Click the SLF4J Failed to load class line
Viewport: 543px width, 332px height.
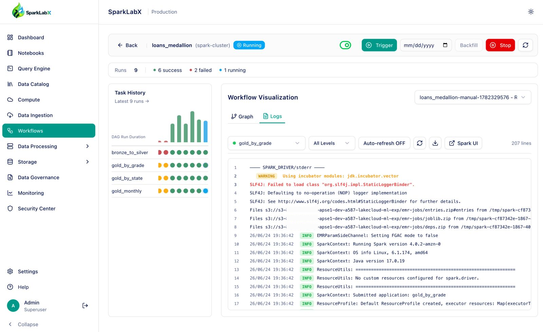pyautogui.click(x=332, y=185)
